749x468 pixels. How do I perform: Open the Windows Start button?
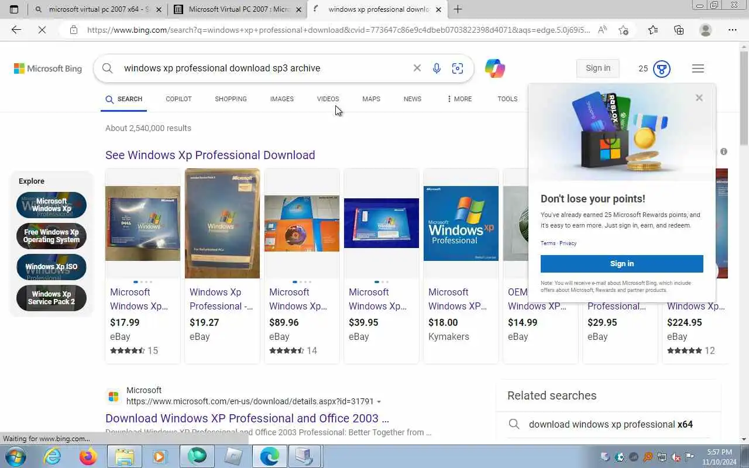pos(15,456)
